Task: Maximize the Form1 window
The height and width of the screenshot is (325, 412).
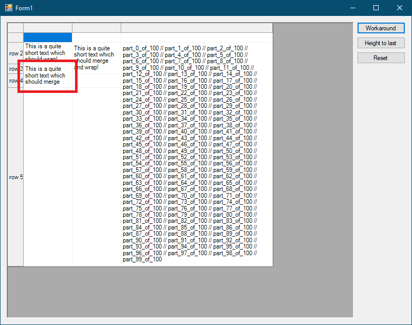Action: (x=376, y=8)
